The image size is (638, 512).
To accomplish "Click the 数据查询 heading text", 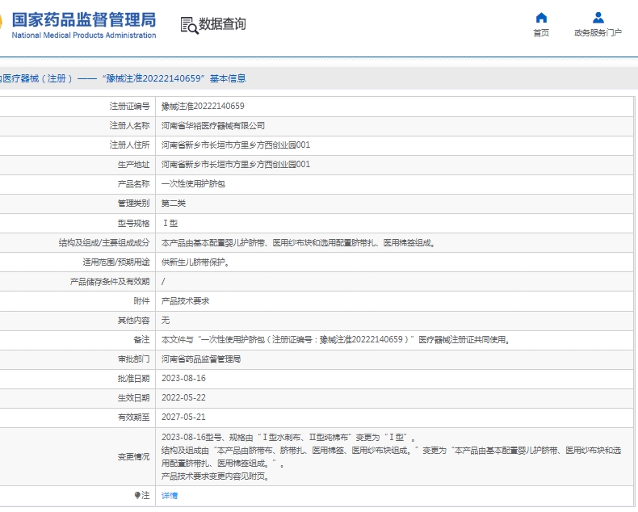I will click(222, 24).
